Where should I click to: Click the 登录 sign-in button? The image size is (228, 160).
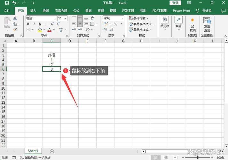point(175,3)
